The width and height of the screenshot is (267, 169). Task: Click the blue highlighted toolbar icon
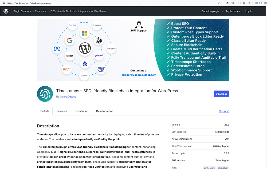(x=261, y=3)
